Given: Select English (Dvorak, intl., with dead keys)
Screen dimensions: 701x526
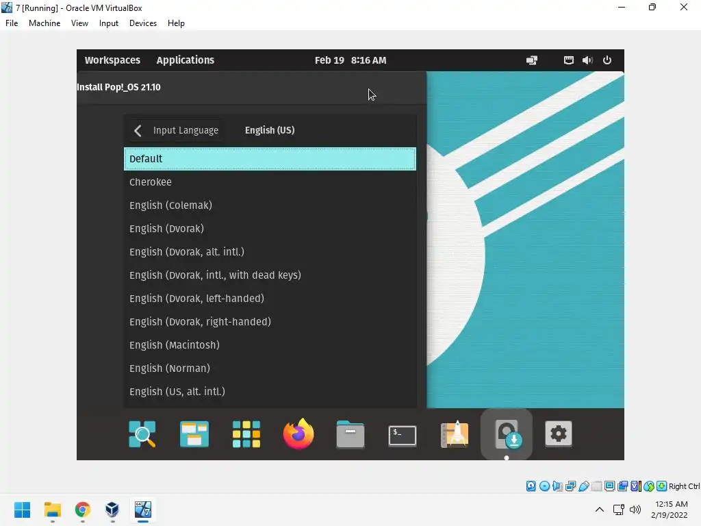Looking at the screenshot, I should [270, 275].
